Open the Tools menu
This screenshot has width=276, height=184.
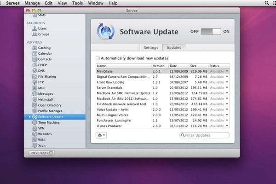tap(77, 3)
